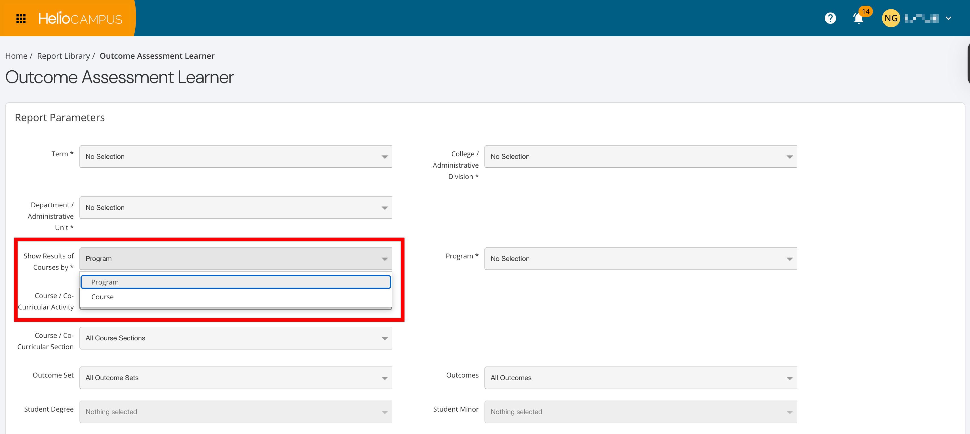This screenshot has width=970, height=434.
Task: Click the NG user avatar
Action: pos(891,18)
